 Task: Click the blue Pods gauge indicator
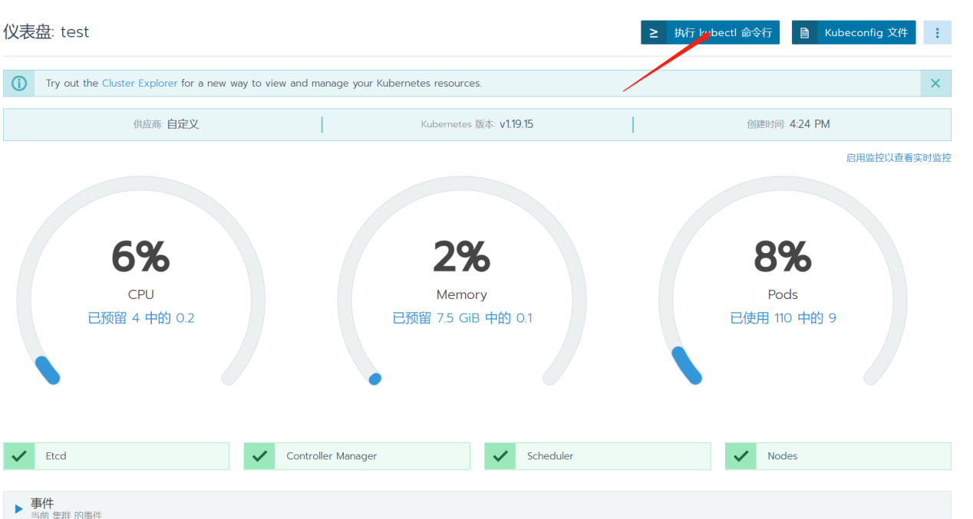click(x=686, y=365)
